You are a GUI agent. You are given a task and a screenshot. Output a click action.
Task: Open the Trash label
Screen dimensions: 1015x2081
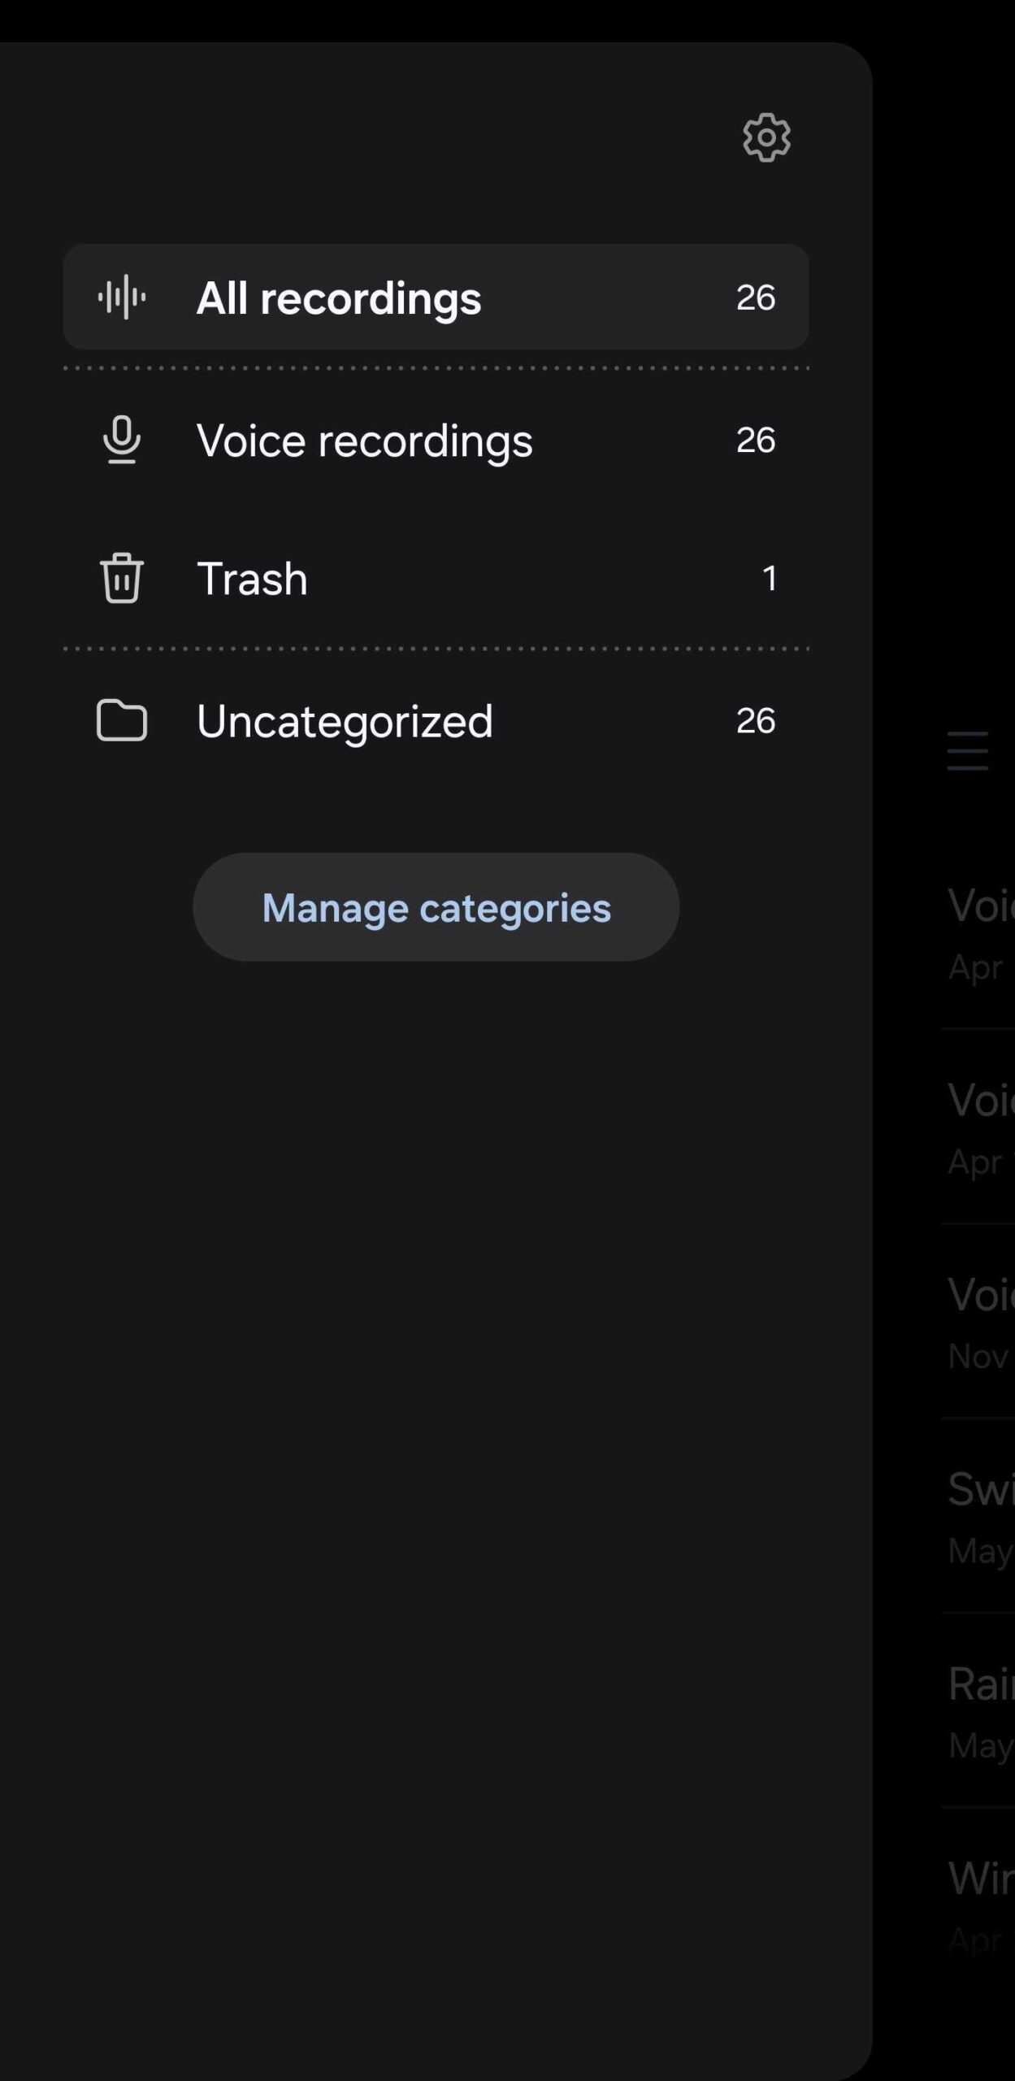click(x=252, y=579)
